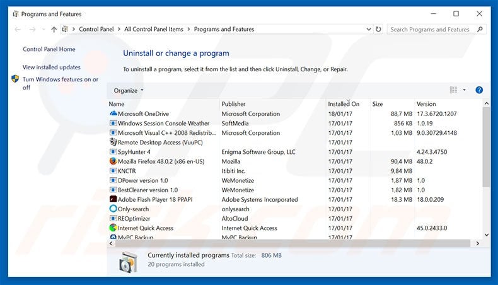
Task: Click the SpyHunter 4 program icon
Action: click(x=113, y=151)
